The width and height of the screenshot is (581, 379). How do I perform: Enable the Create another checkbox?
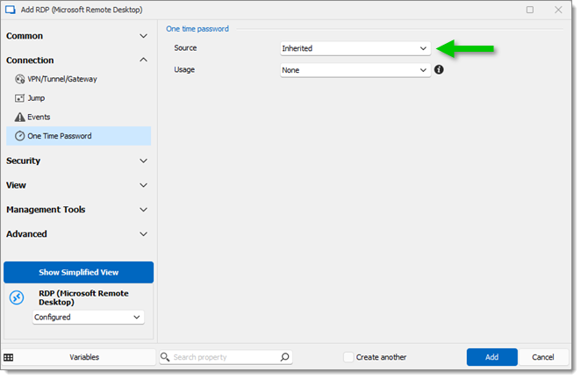click(348, 357)
